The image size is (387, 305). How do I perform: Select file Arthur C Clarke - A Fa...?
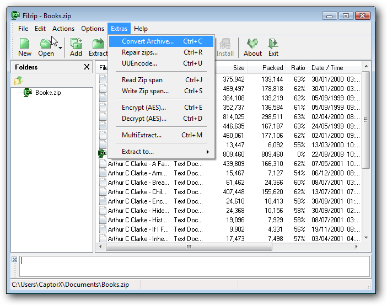click(x=138, y=164)
